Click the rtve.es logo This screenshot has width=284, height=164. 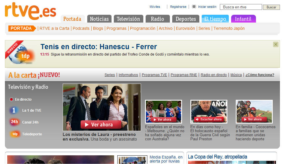click(30, 11)
